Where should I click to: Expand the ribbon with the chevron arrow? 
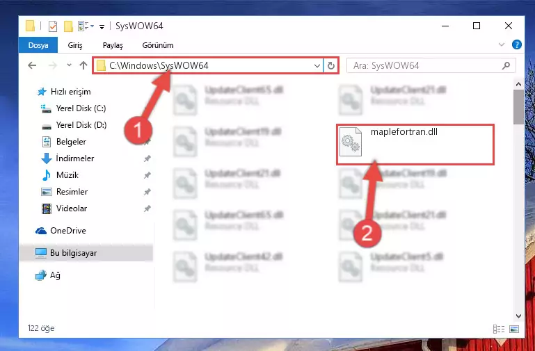(x=502, y=44)
